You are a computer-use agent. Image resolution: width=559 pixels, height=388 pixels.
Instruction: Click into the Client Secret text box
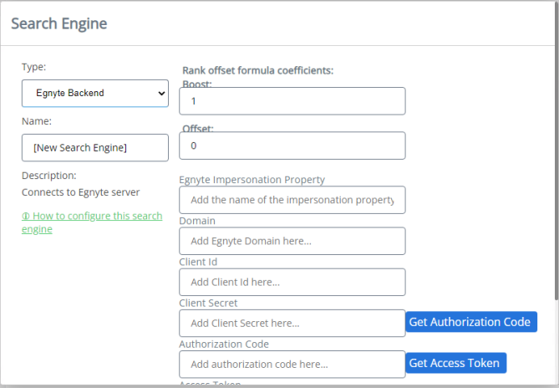tap(292, 323)
